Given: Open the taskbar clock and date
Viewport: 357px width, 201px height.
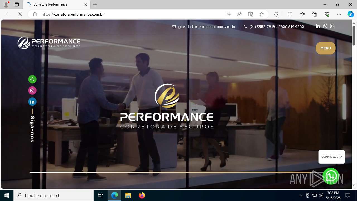Looking at the screenshot, I should tap(333, 195).
